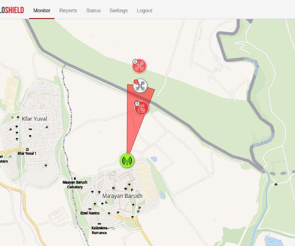Click the camera viewpoint icon on map
Viewport: 295px width, 246px height.
coord(276,184)
